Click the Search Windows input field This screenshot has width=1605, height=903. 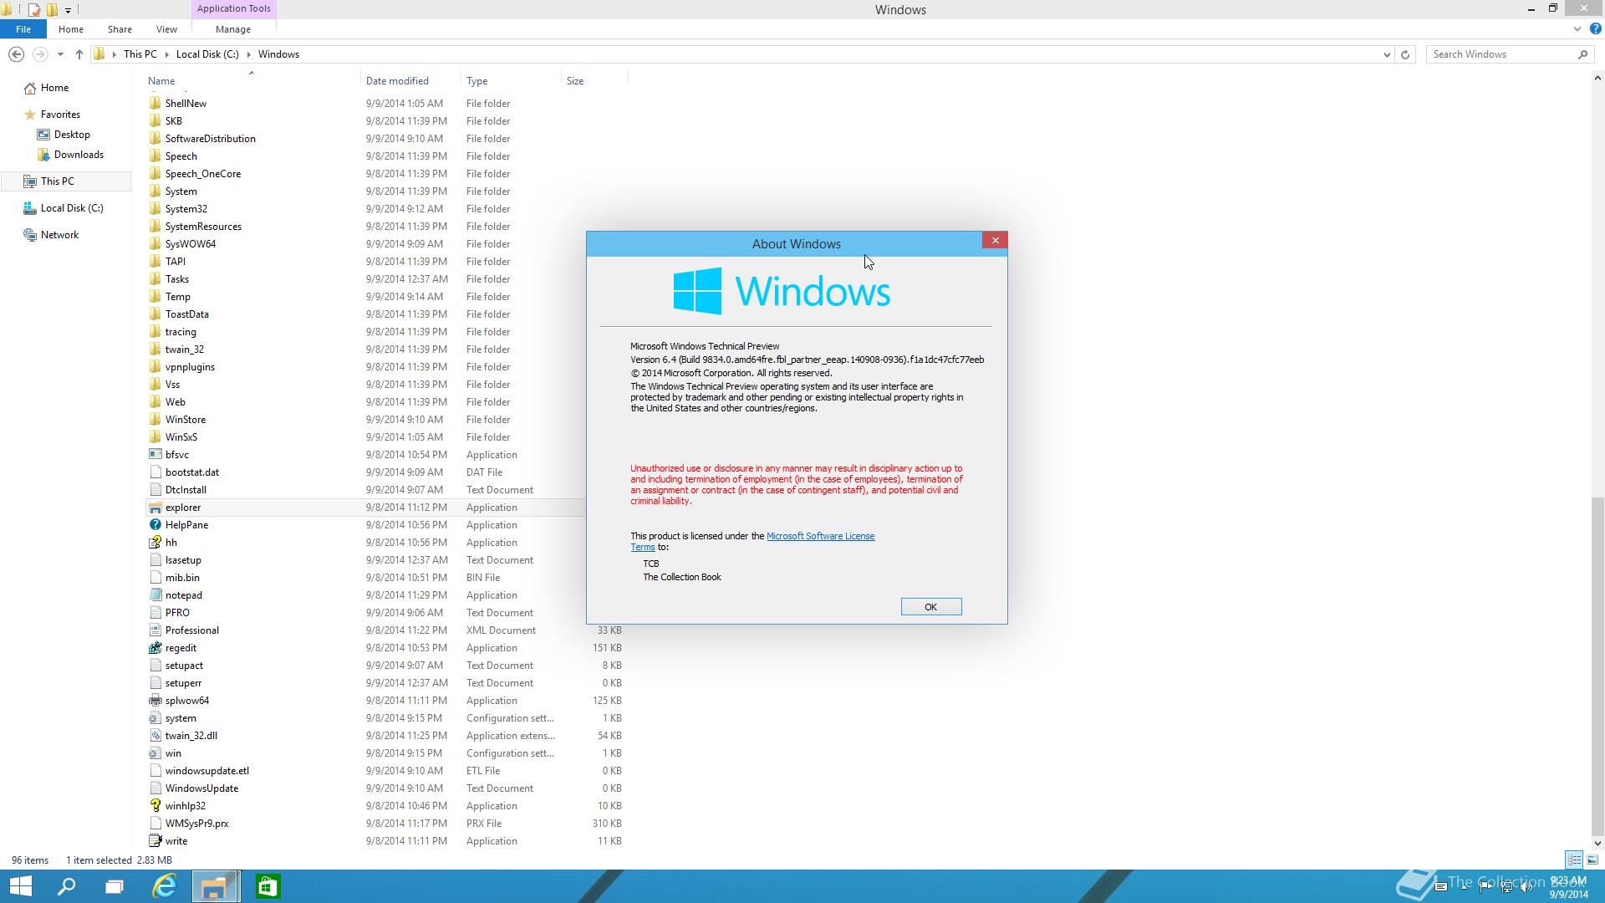(1501, 54)
